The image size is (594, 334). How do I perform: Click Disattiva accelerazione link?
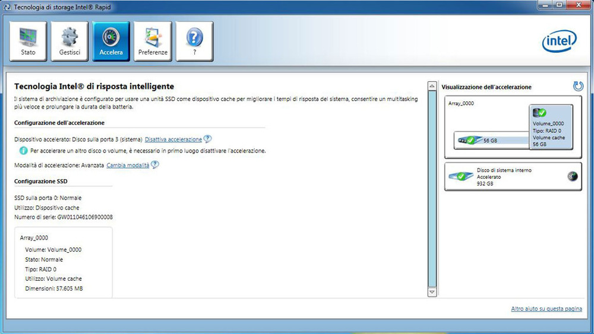[173, 139]
